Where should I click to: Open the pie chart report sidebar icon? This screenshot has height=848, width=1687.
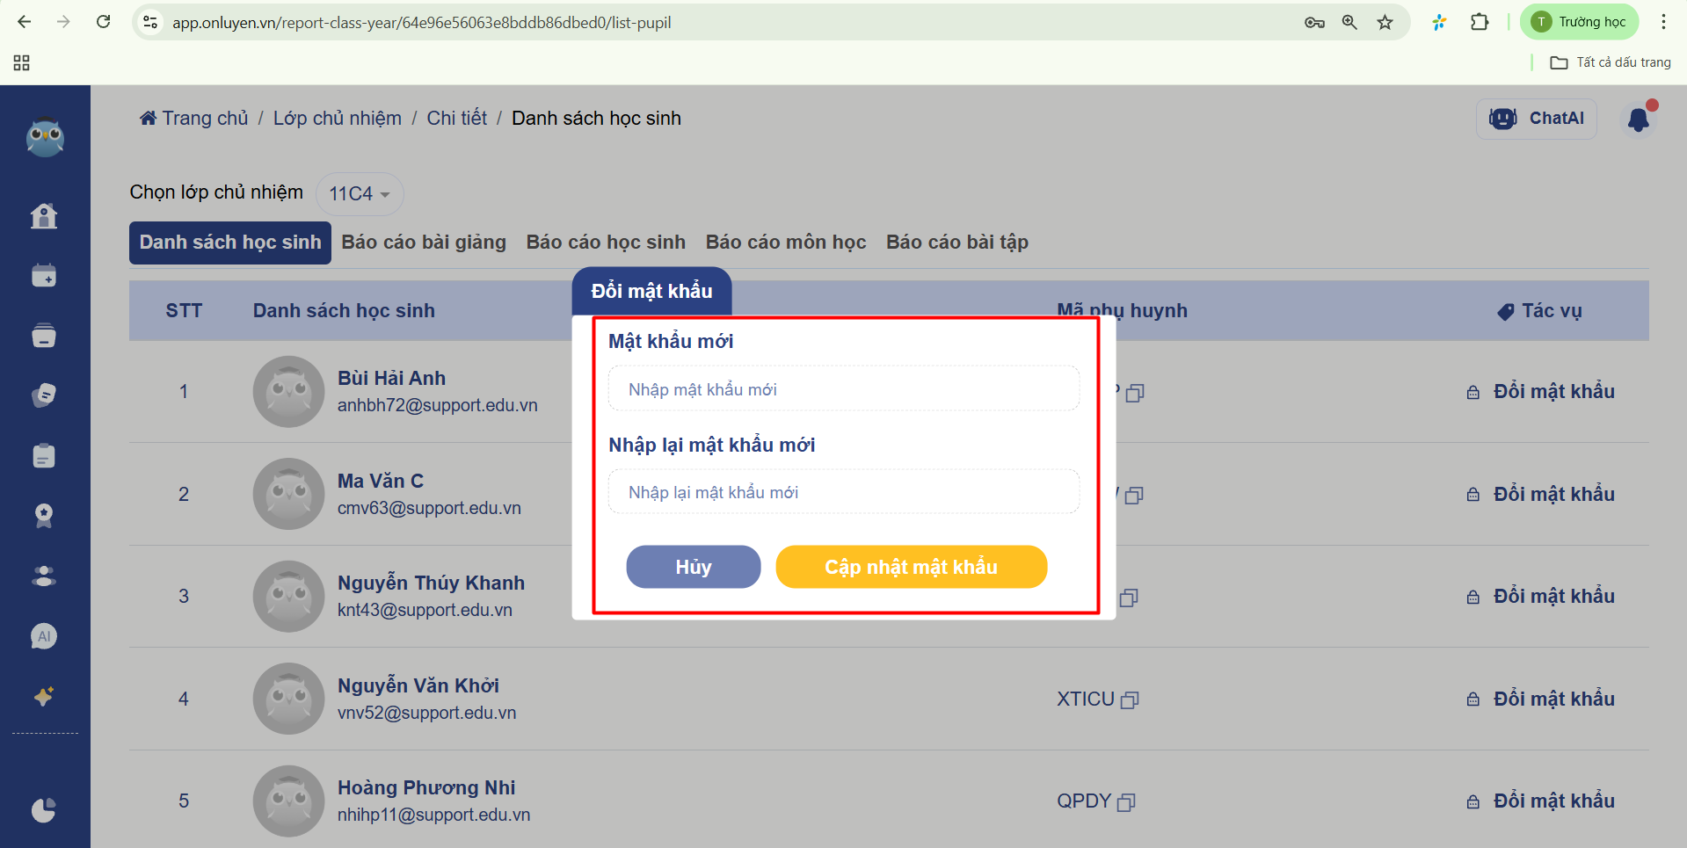[44, 809]
